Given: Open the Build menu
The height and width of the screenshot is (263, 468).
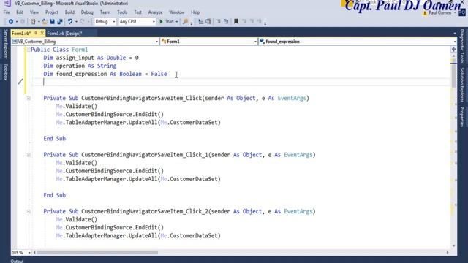Looking at the screenshot, I should point(69,12).
